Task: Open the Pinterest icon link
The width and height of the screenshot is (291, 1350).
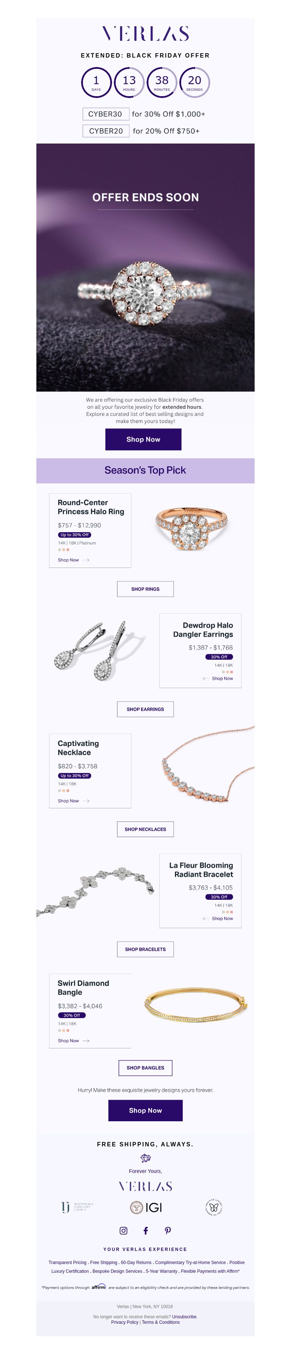Action: (x=167, y=1231)
